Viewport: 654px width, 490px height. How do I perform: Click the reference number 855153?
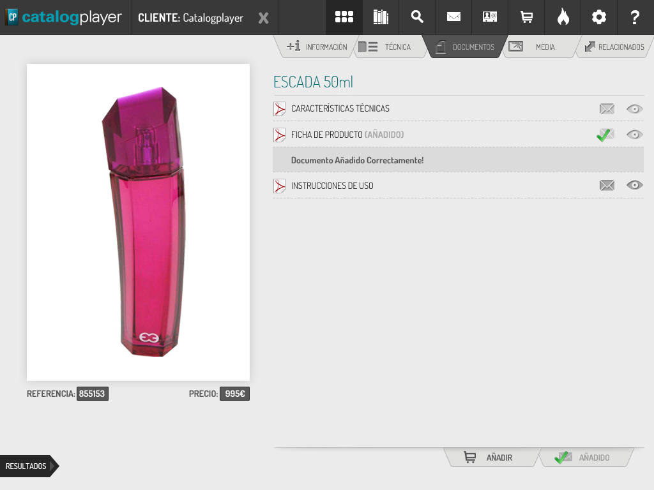pos(92,394)
